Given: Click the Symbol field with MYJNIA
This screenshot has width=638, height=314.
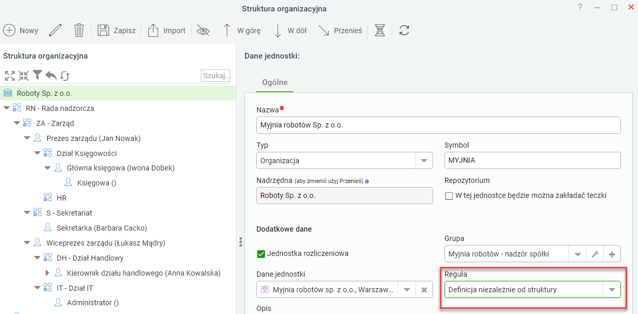Looking at the screenshot, I should [532, 161].
